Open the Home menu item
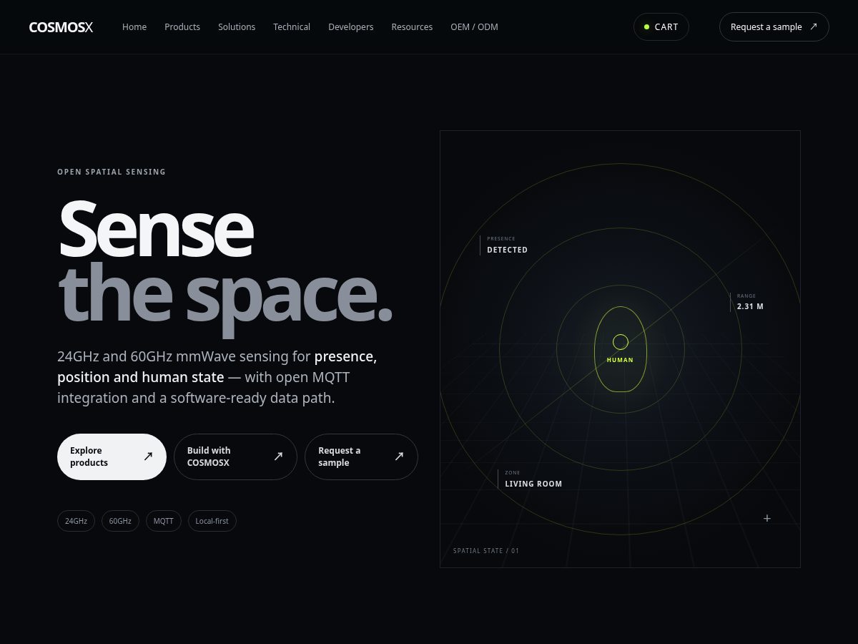The width and height of the screenshot is (858, 644). [x=134, y=27]
